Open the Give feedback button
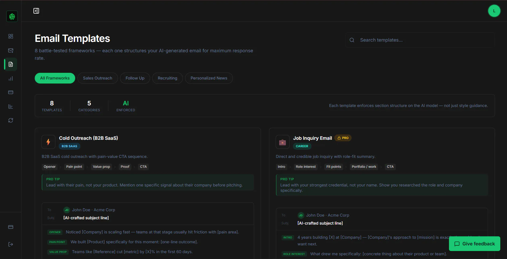The width and height of the screenshot is (507, 259). 475,244
